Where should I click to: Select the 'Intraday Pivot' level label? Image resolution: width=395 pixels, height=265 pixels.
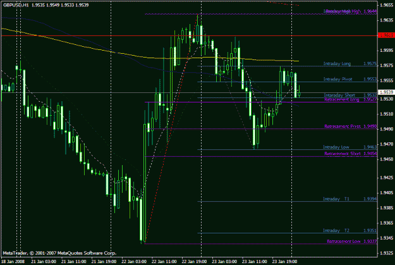point(337,79)
